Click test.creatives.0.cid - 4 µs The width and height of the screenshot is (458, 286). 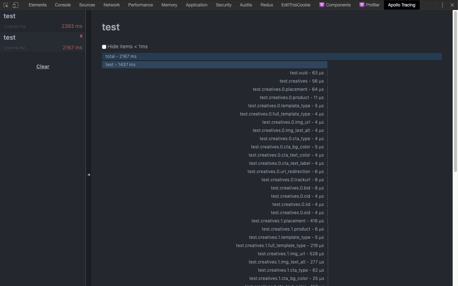pos(297,196)
